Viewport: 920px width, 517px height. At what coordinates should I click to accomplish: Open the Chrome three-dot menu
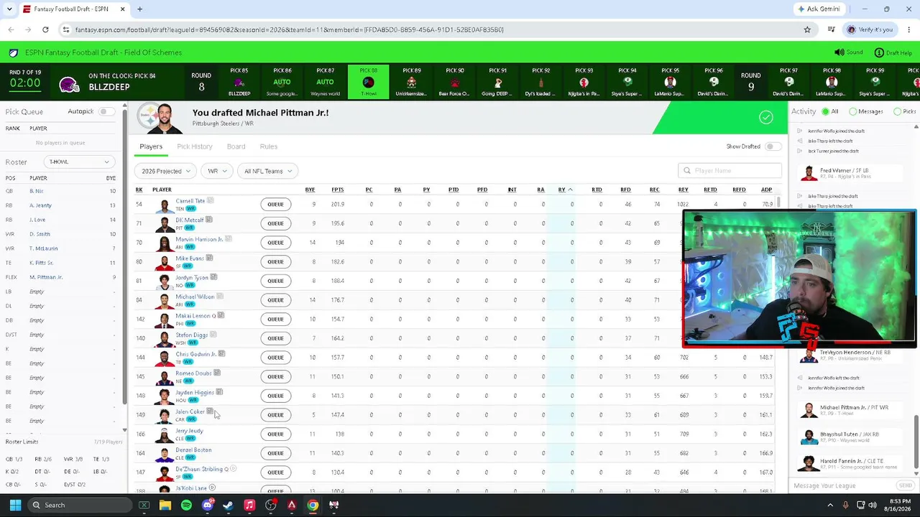click(908, 29)
